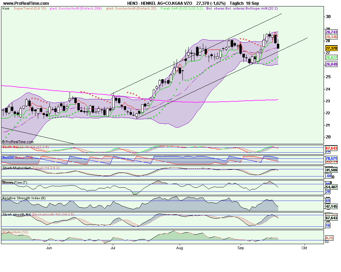Screen dimensions: 341x272
Task: Select the Okt marker on the time axis
Action: pos(304,248)
